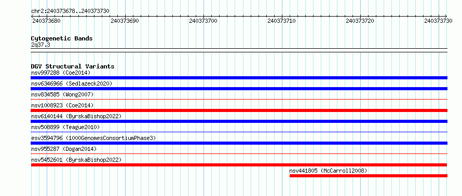Select the nsv508899 (Teague2010) thin blue line
462x196 pixels.
pos(239,132)
